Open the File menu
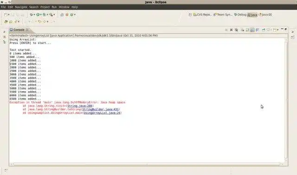The image size is (297, 175). click(3, 7)
